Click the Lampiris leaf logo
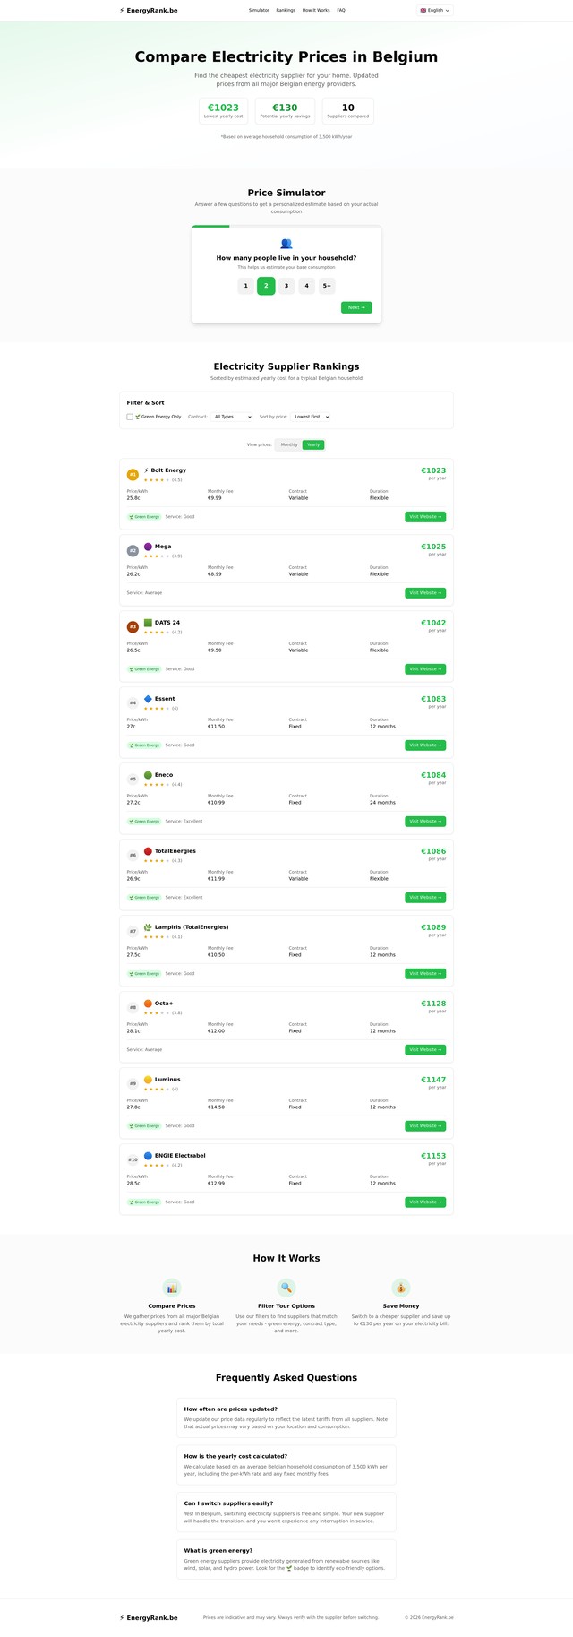The width and height of the screenshot is (573, 1637). 148,927
